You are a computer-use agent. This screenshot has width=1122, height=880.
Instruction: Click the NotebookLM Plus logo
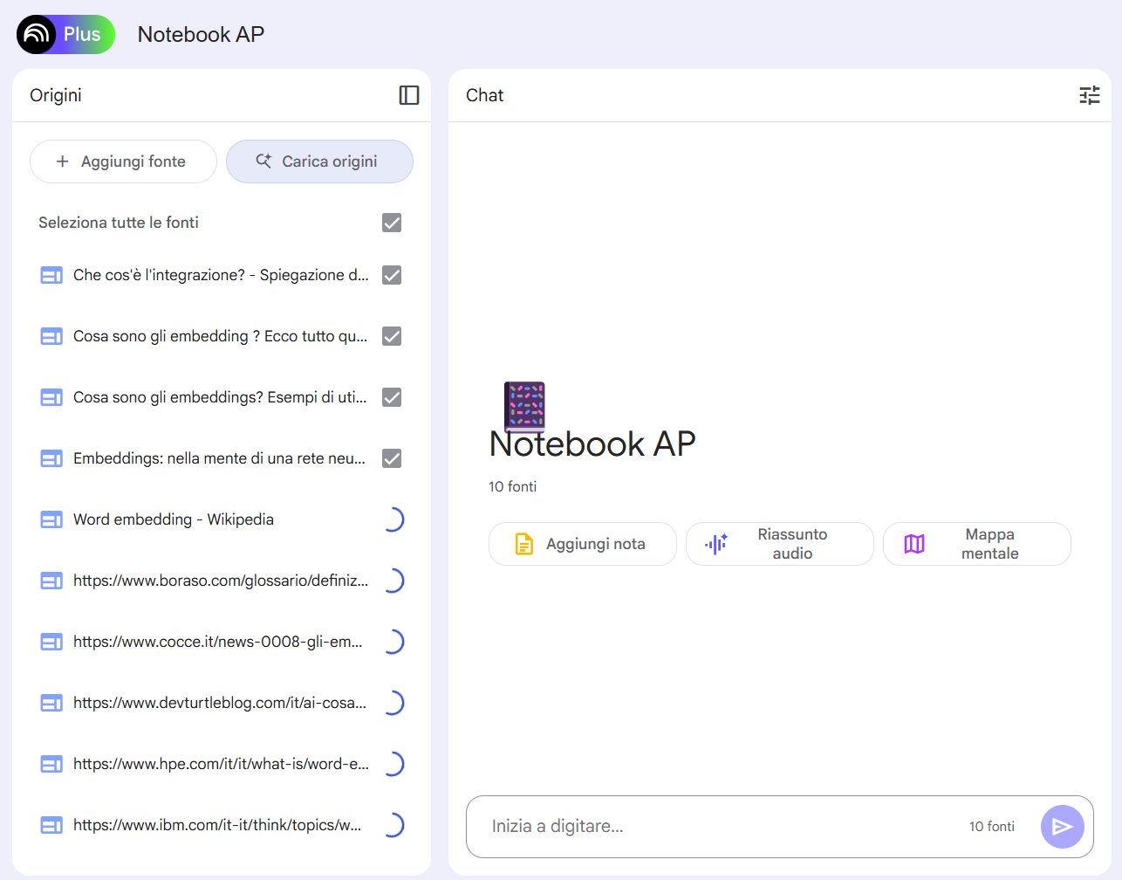[x=65, y=34]
